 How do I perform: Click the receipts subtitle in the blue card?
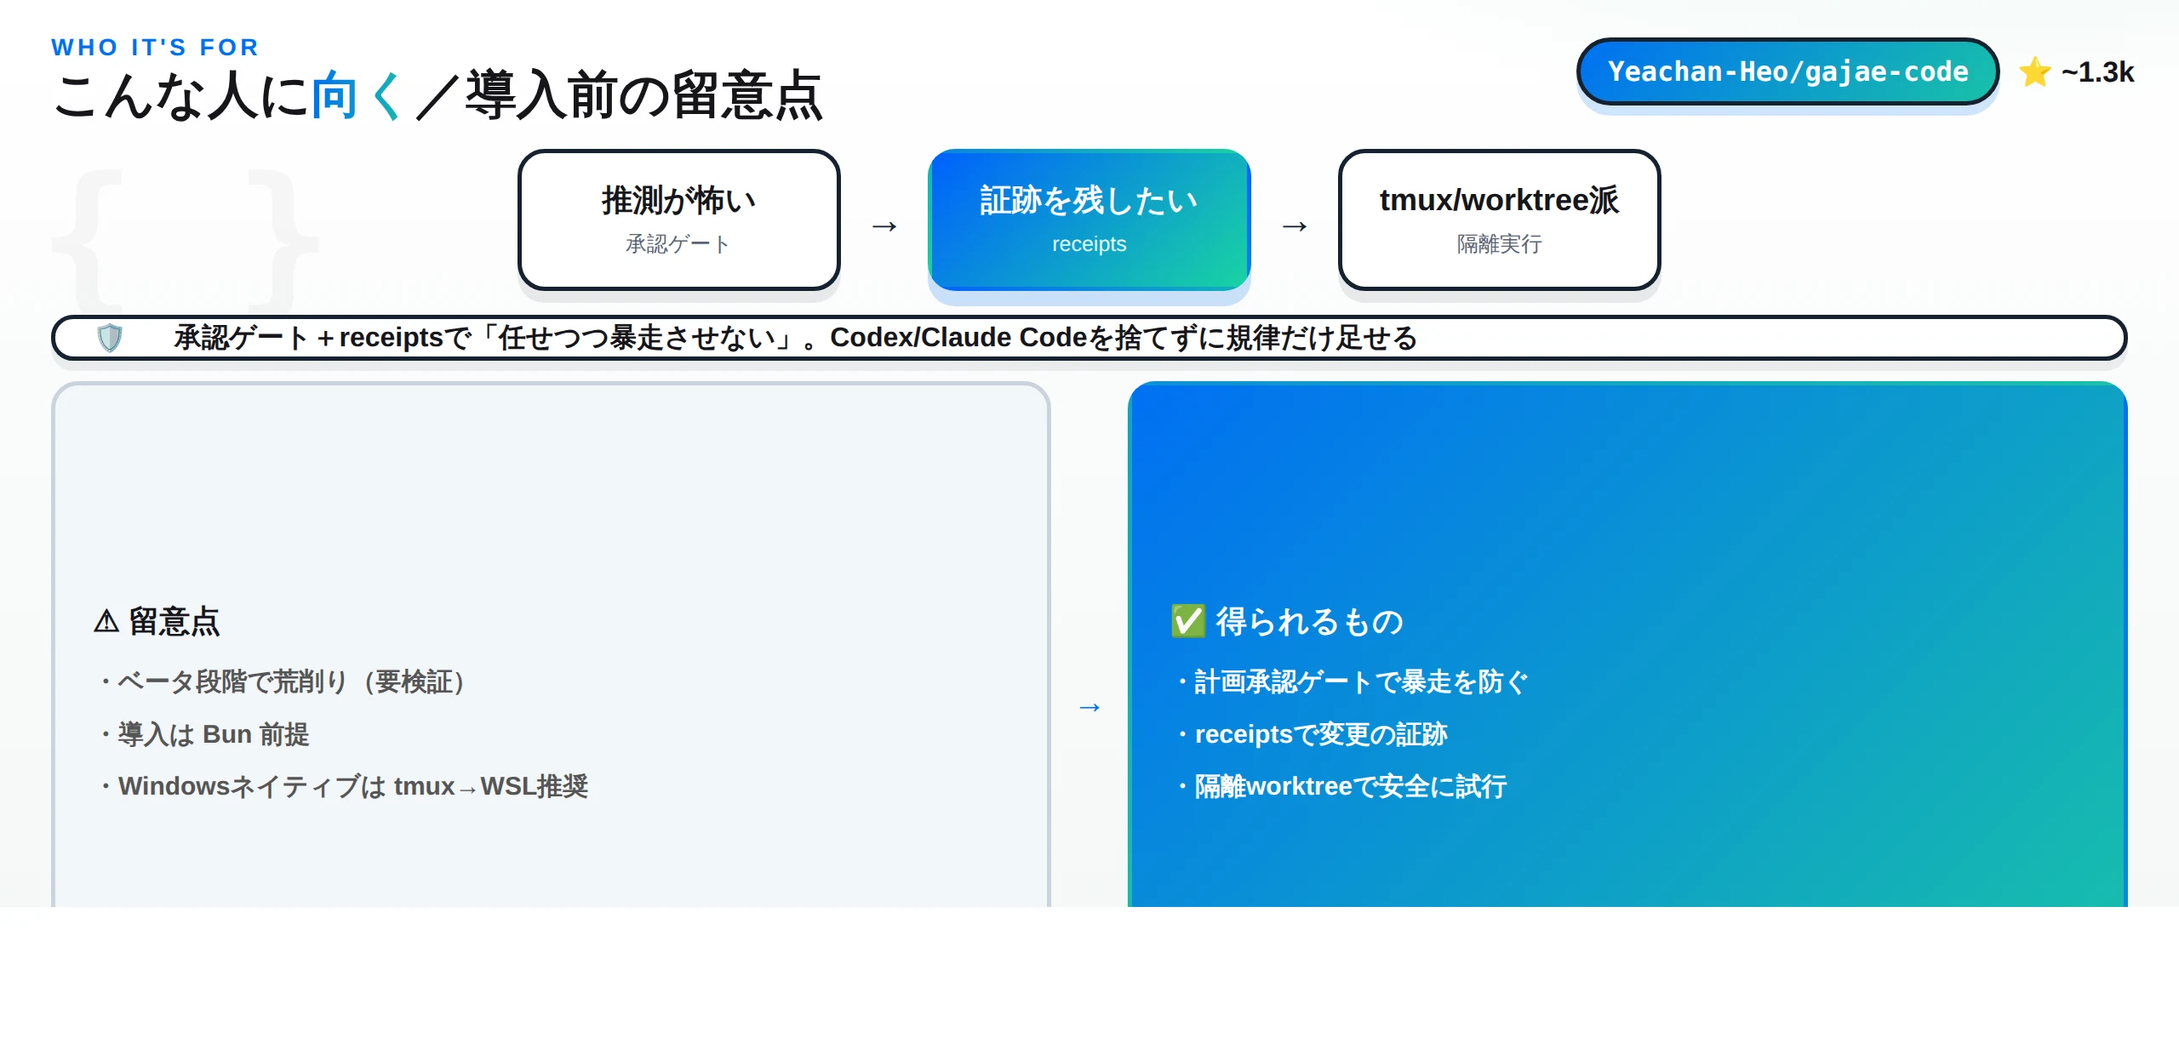click(1089, 244)
